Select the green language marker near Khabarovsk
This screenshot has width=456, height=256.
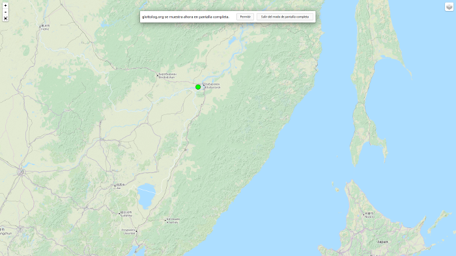click(x=198, y=87)
